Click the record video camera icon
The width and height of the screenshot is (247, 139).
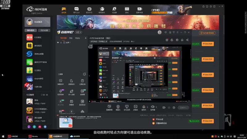tap(164, 107)
